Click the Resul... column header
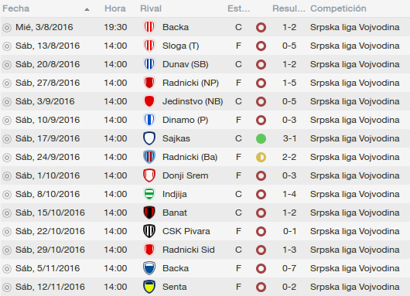 [289, 9]
